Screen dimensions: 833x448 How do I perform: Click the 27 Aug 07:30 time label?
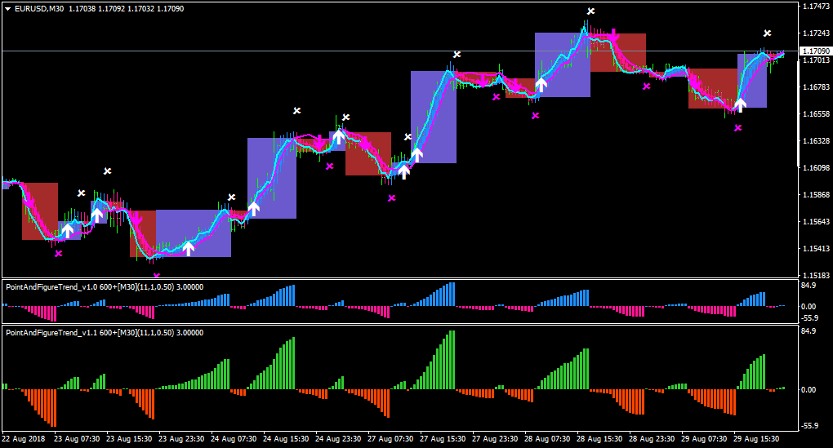[x=390, y=439]
